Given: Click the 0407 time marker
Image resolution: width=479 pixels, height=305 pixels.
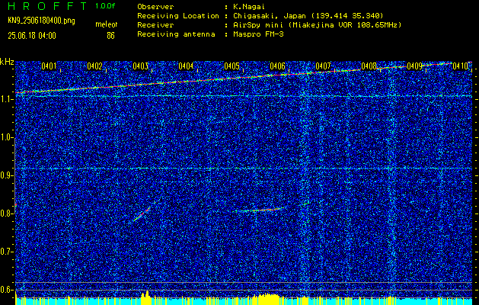Looking at the screenshot, I should pyautogui.click(x=323, y=66).
